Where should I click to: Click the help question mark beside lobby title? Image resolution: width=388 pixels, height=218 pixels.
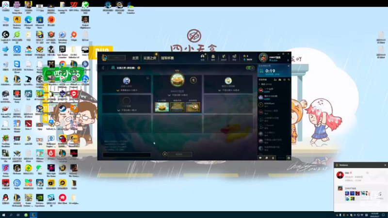139,68
